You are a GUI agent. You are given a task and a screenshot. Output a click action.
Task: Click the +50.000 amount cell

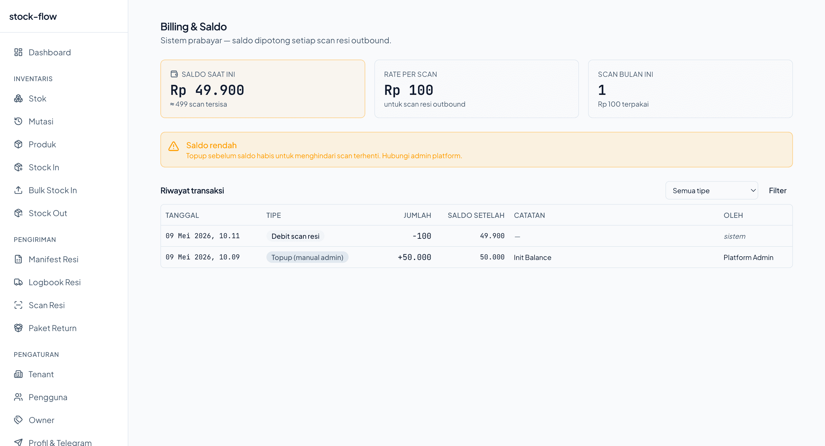tap(415, 257)
